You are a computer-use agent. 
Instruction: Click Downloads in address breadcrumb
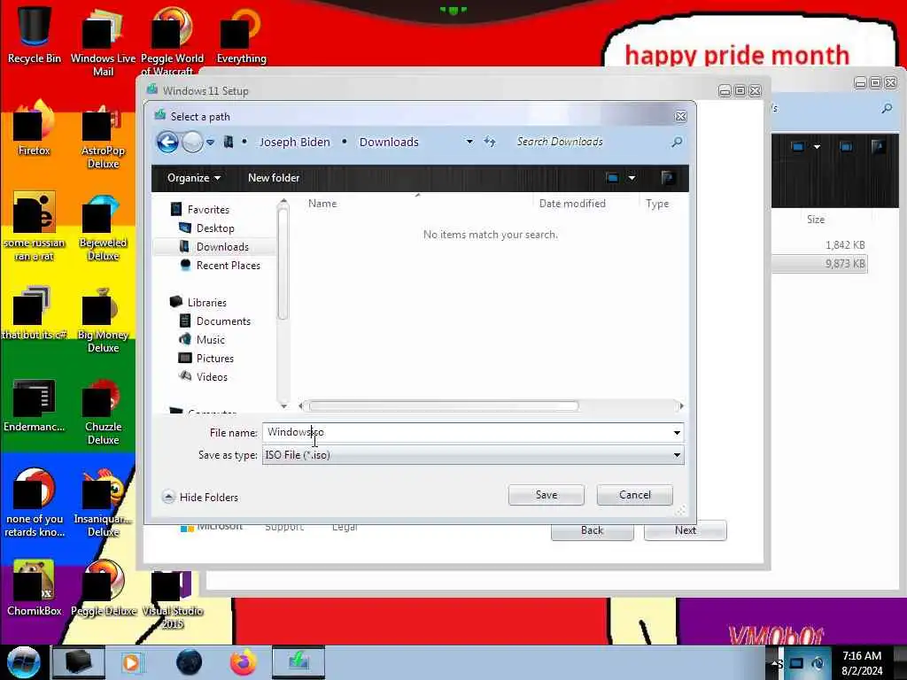coord(389,143)
